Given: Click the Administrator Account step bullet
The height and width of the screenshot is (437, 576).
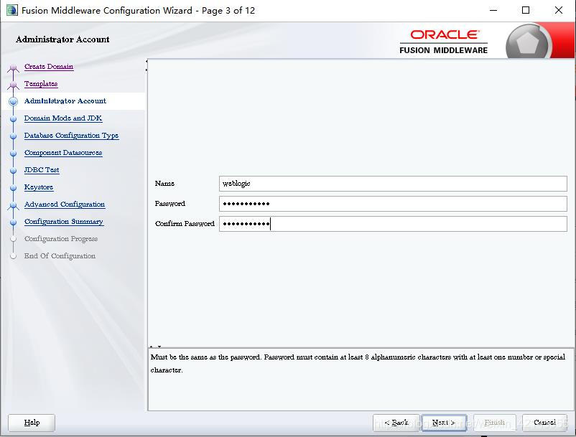Looking at the screenshot, I should 13,101.
